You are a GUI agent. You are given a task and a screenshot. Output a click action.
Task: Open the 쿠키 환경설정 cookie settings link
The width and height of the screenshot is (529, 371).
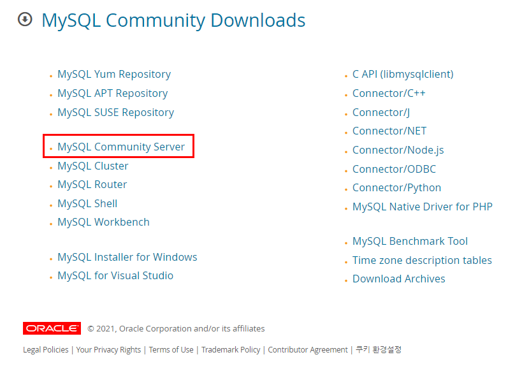(379, 349)
